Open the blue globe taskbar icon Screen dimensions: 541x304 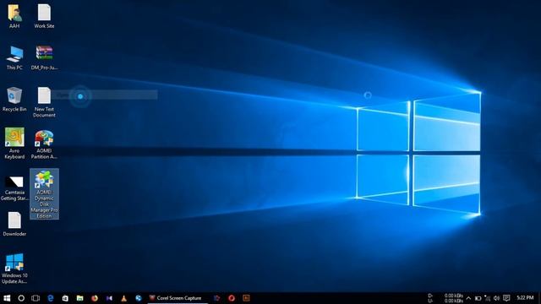[139, 298]
